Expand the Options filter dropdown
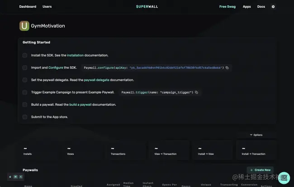294x187 pixels. click(x=256, y=135)
